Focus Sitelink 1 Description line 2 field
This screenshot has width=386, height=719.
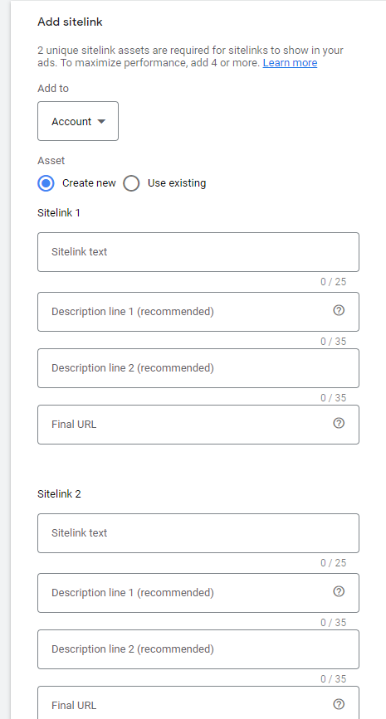click(x=198, y=368)
